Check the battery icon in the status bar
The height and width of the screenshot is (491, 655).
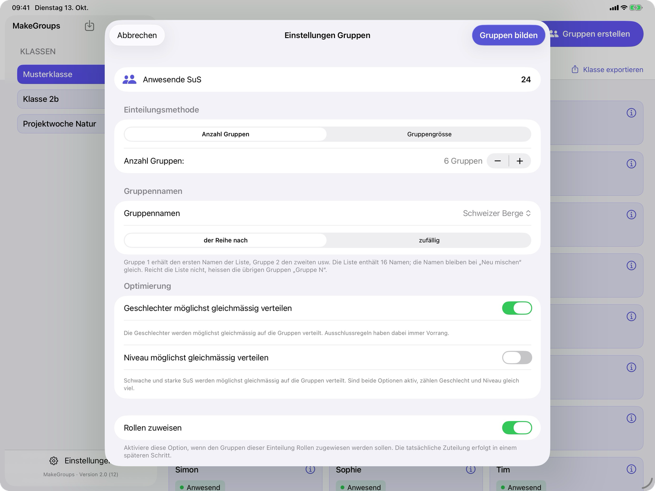(636, 7)
